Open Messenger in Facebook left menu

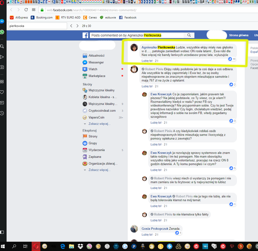(93, 63)
